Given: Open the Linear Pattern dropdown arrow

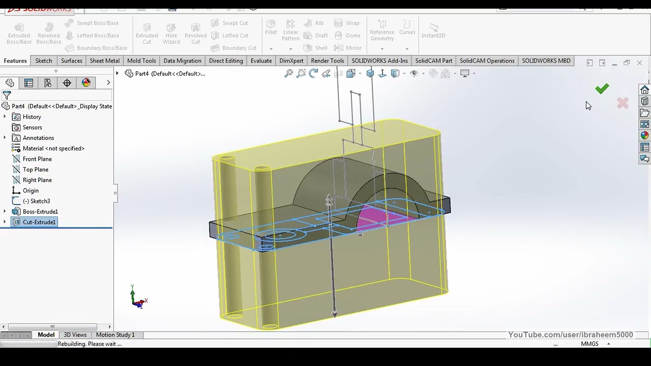Looking at the screenshot, I should point(290,49).
